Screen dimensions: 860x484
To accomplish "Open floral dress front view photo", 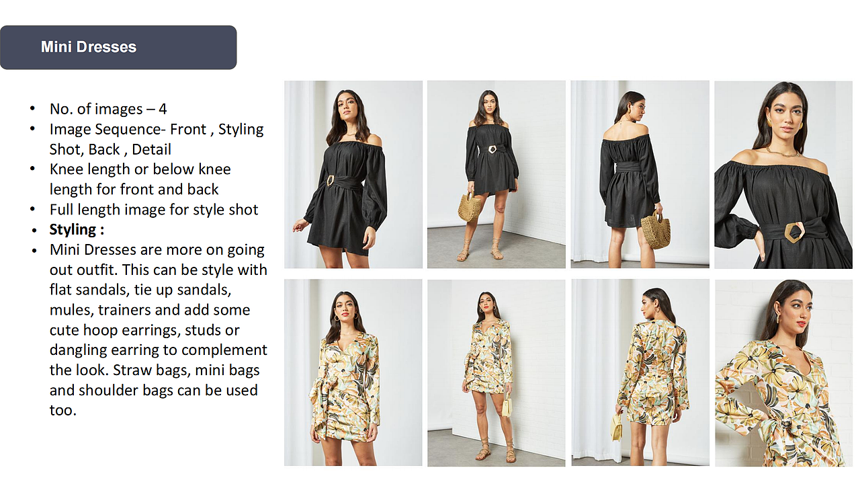I will (353, 372).
